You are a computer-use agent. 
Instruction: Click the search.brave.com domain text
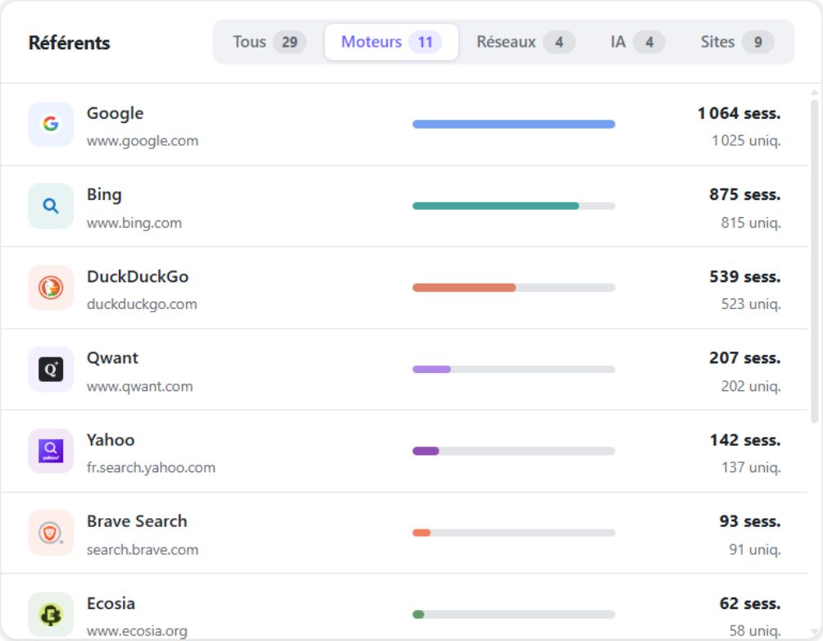(143, 550)
